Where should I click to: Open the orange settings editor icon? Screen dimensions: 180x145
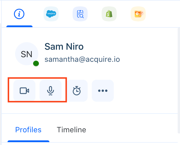(138, 14)
